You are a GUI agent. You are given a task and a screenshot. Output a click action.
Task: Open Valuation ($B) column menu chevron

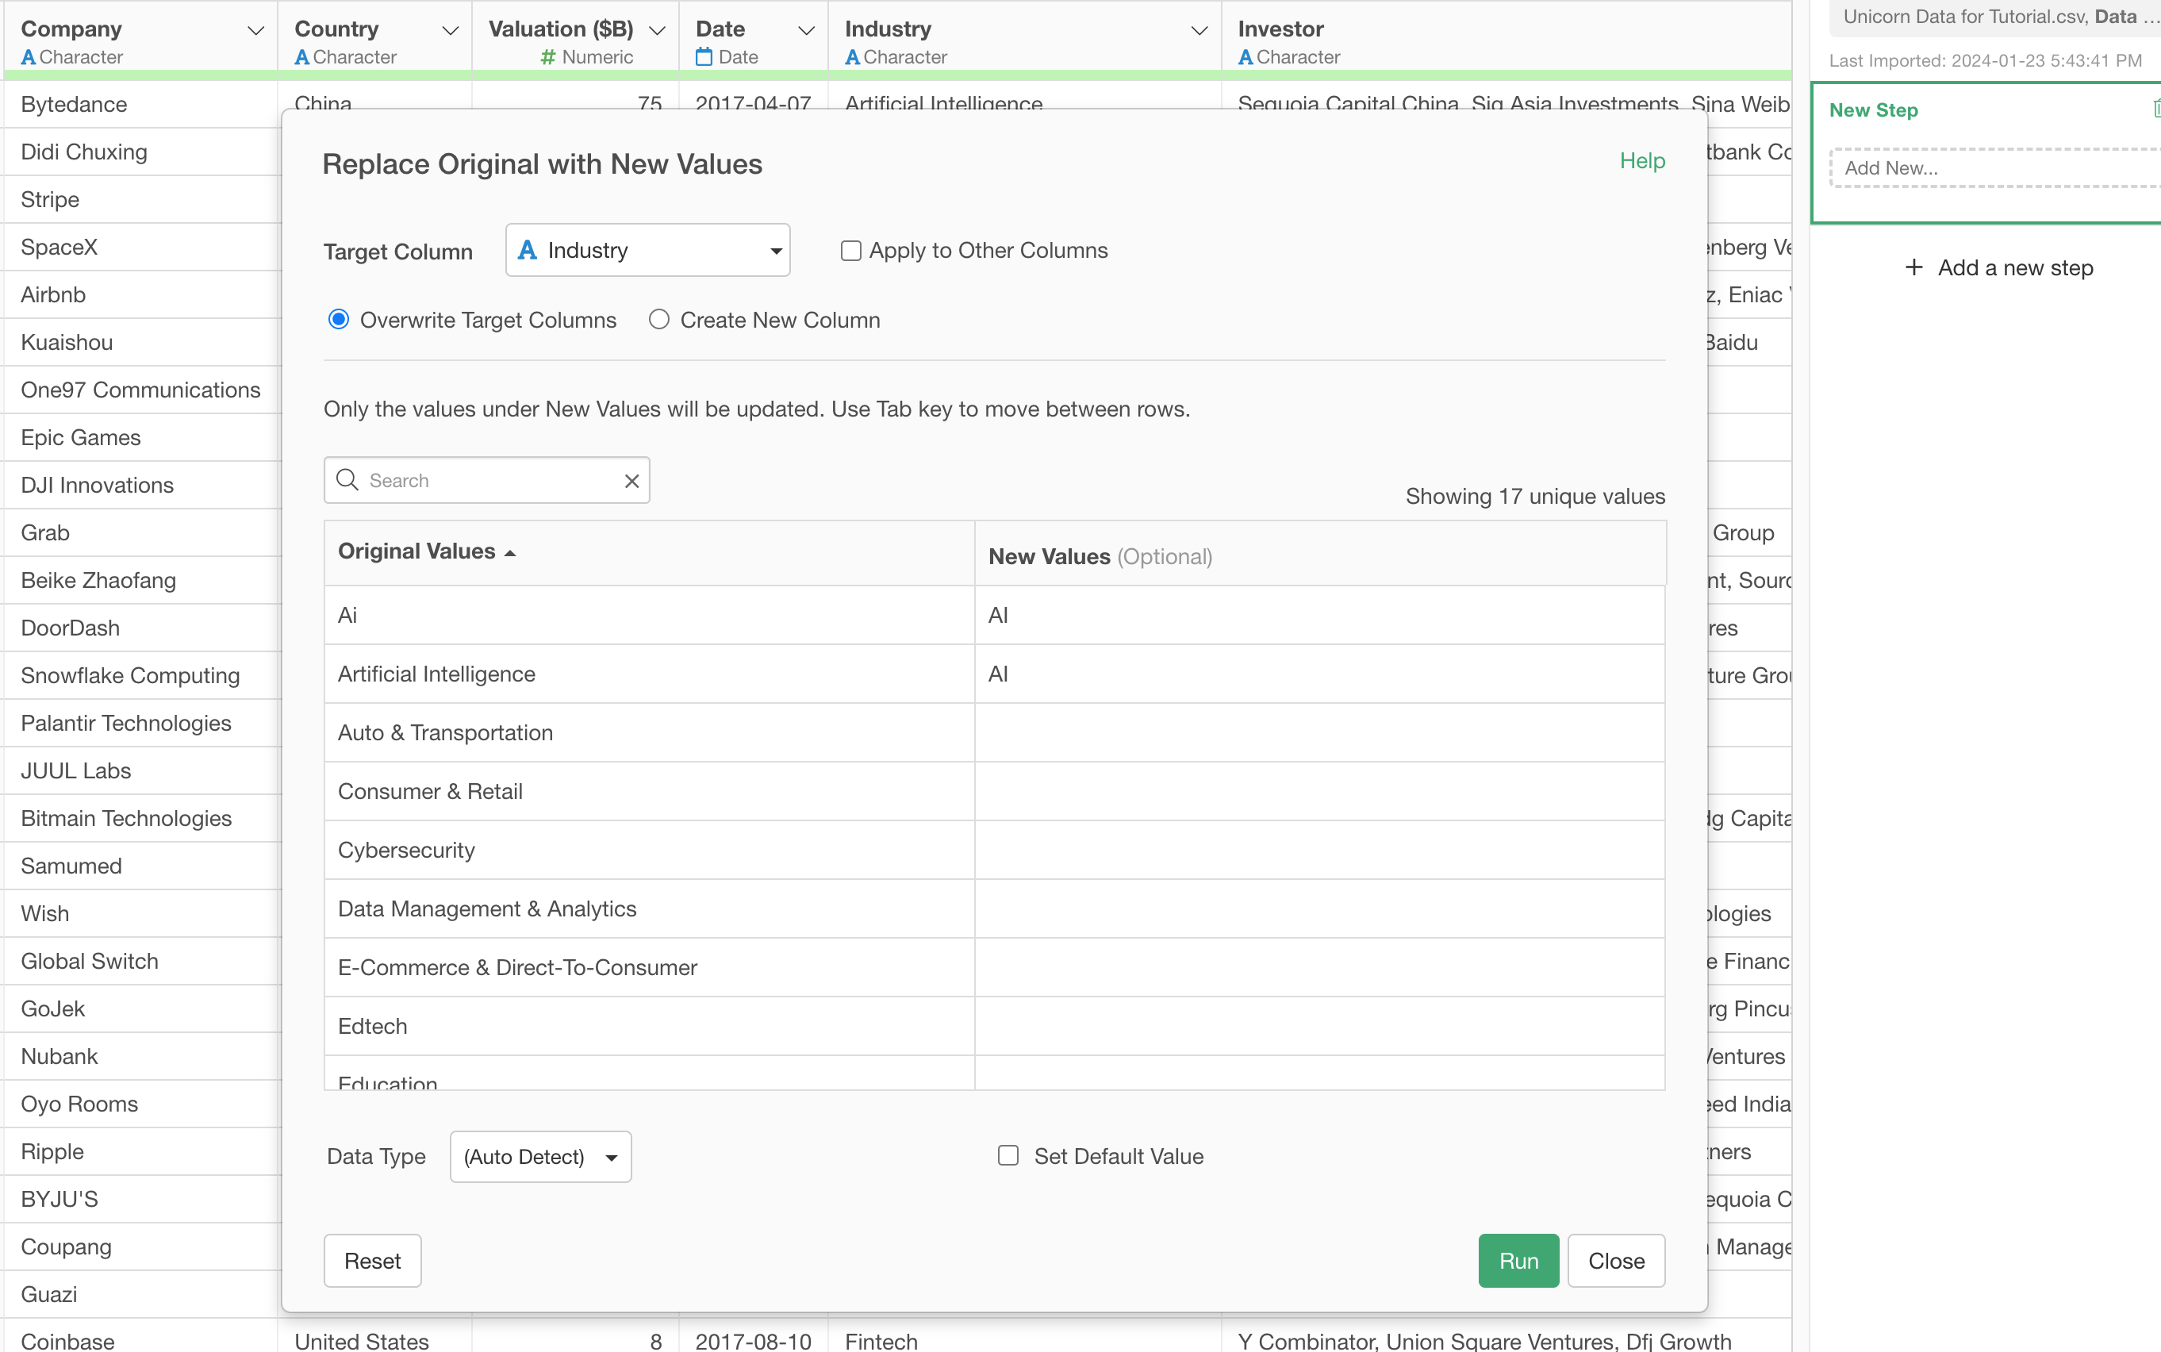(657, 30)
